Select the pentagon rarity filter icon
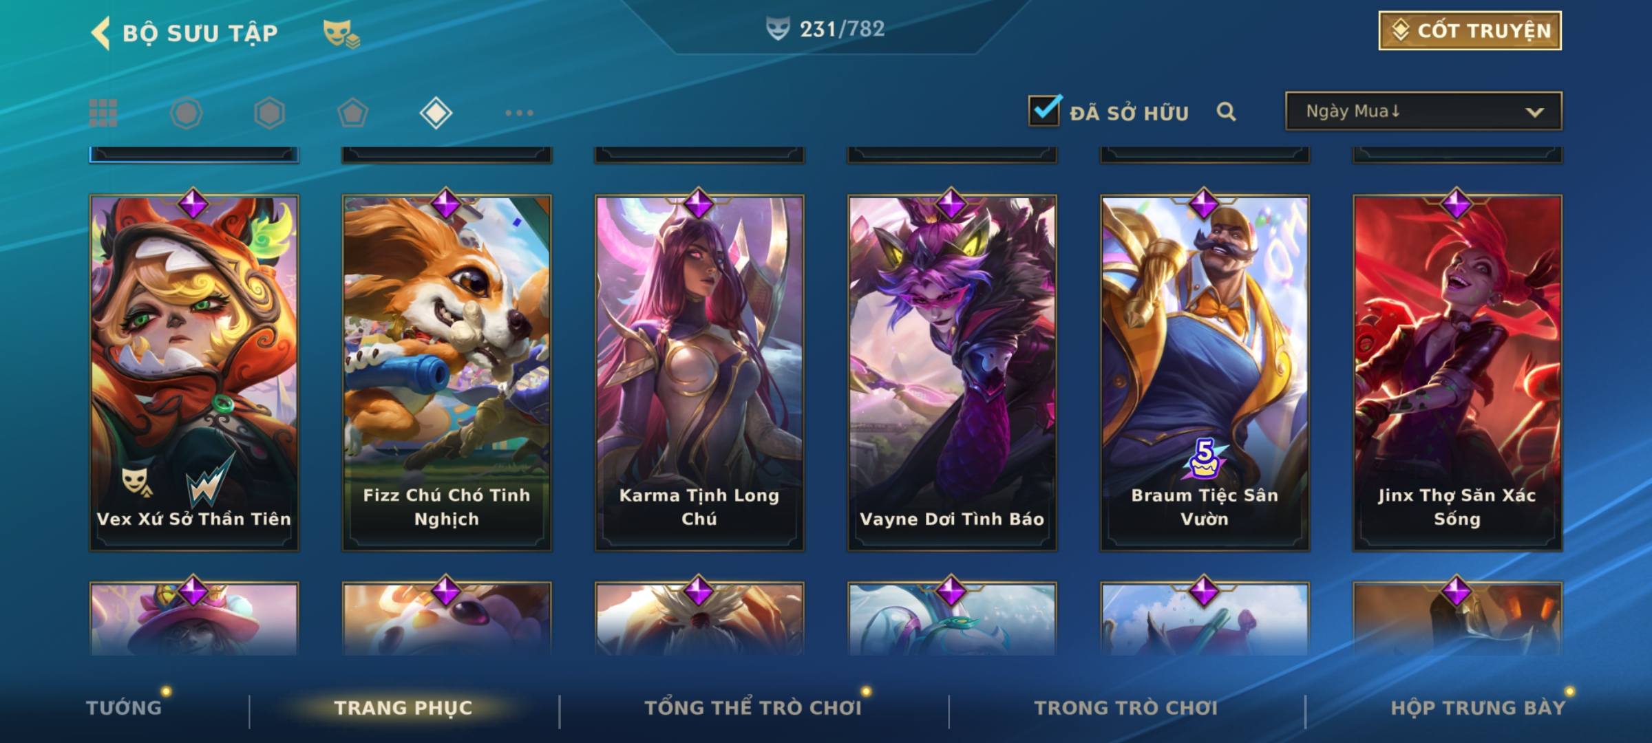Viewport: 1652px width, 743px height. pos(352,113)
